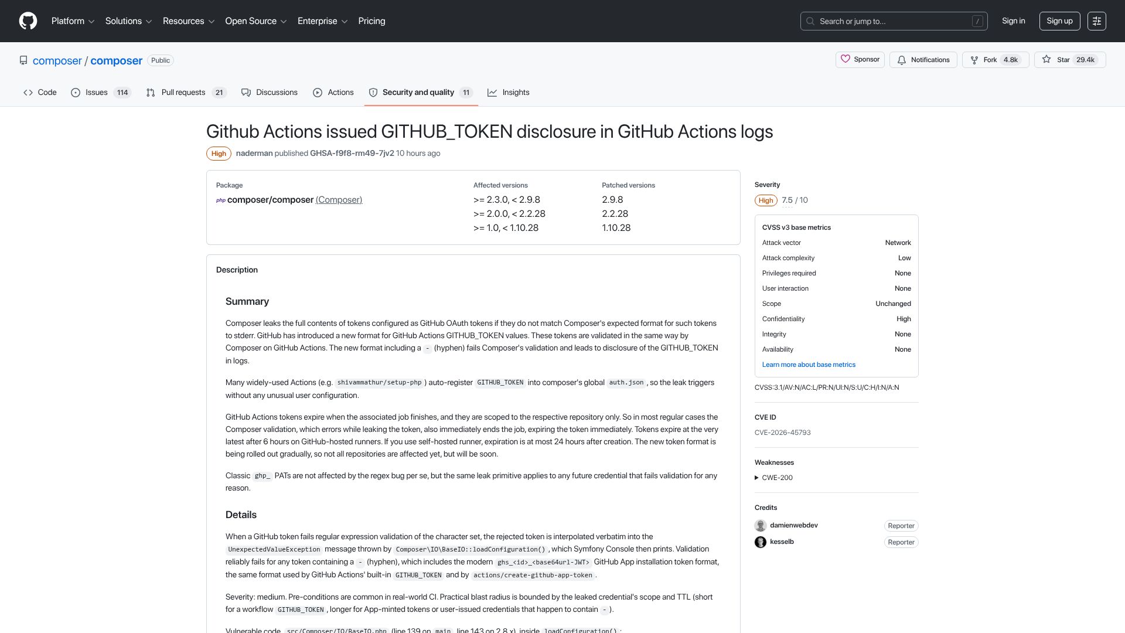Click the Star icon
This screenshot has width=1125, height=633.
click(1046, 60)
